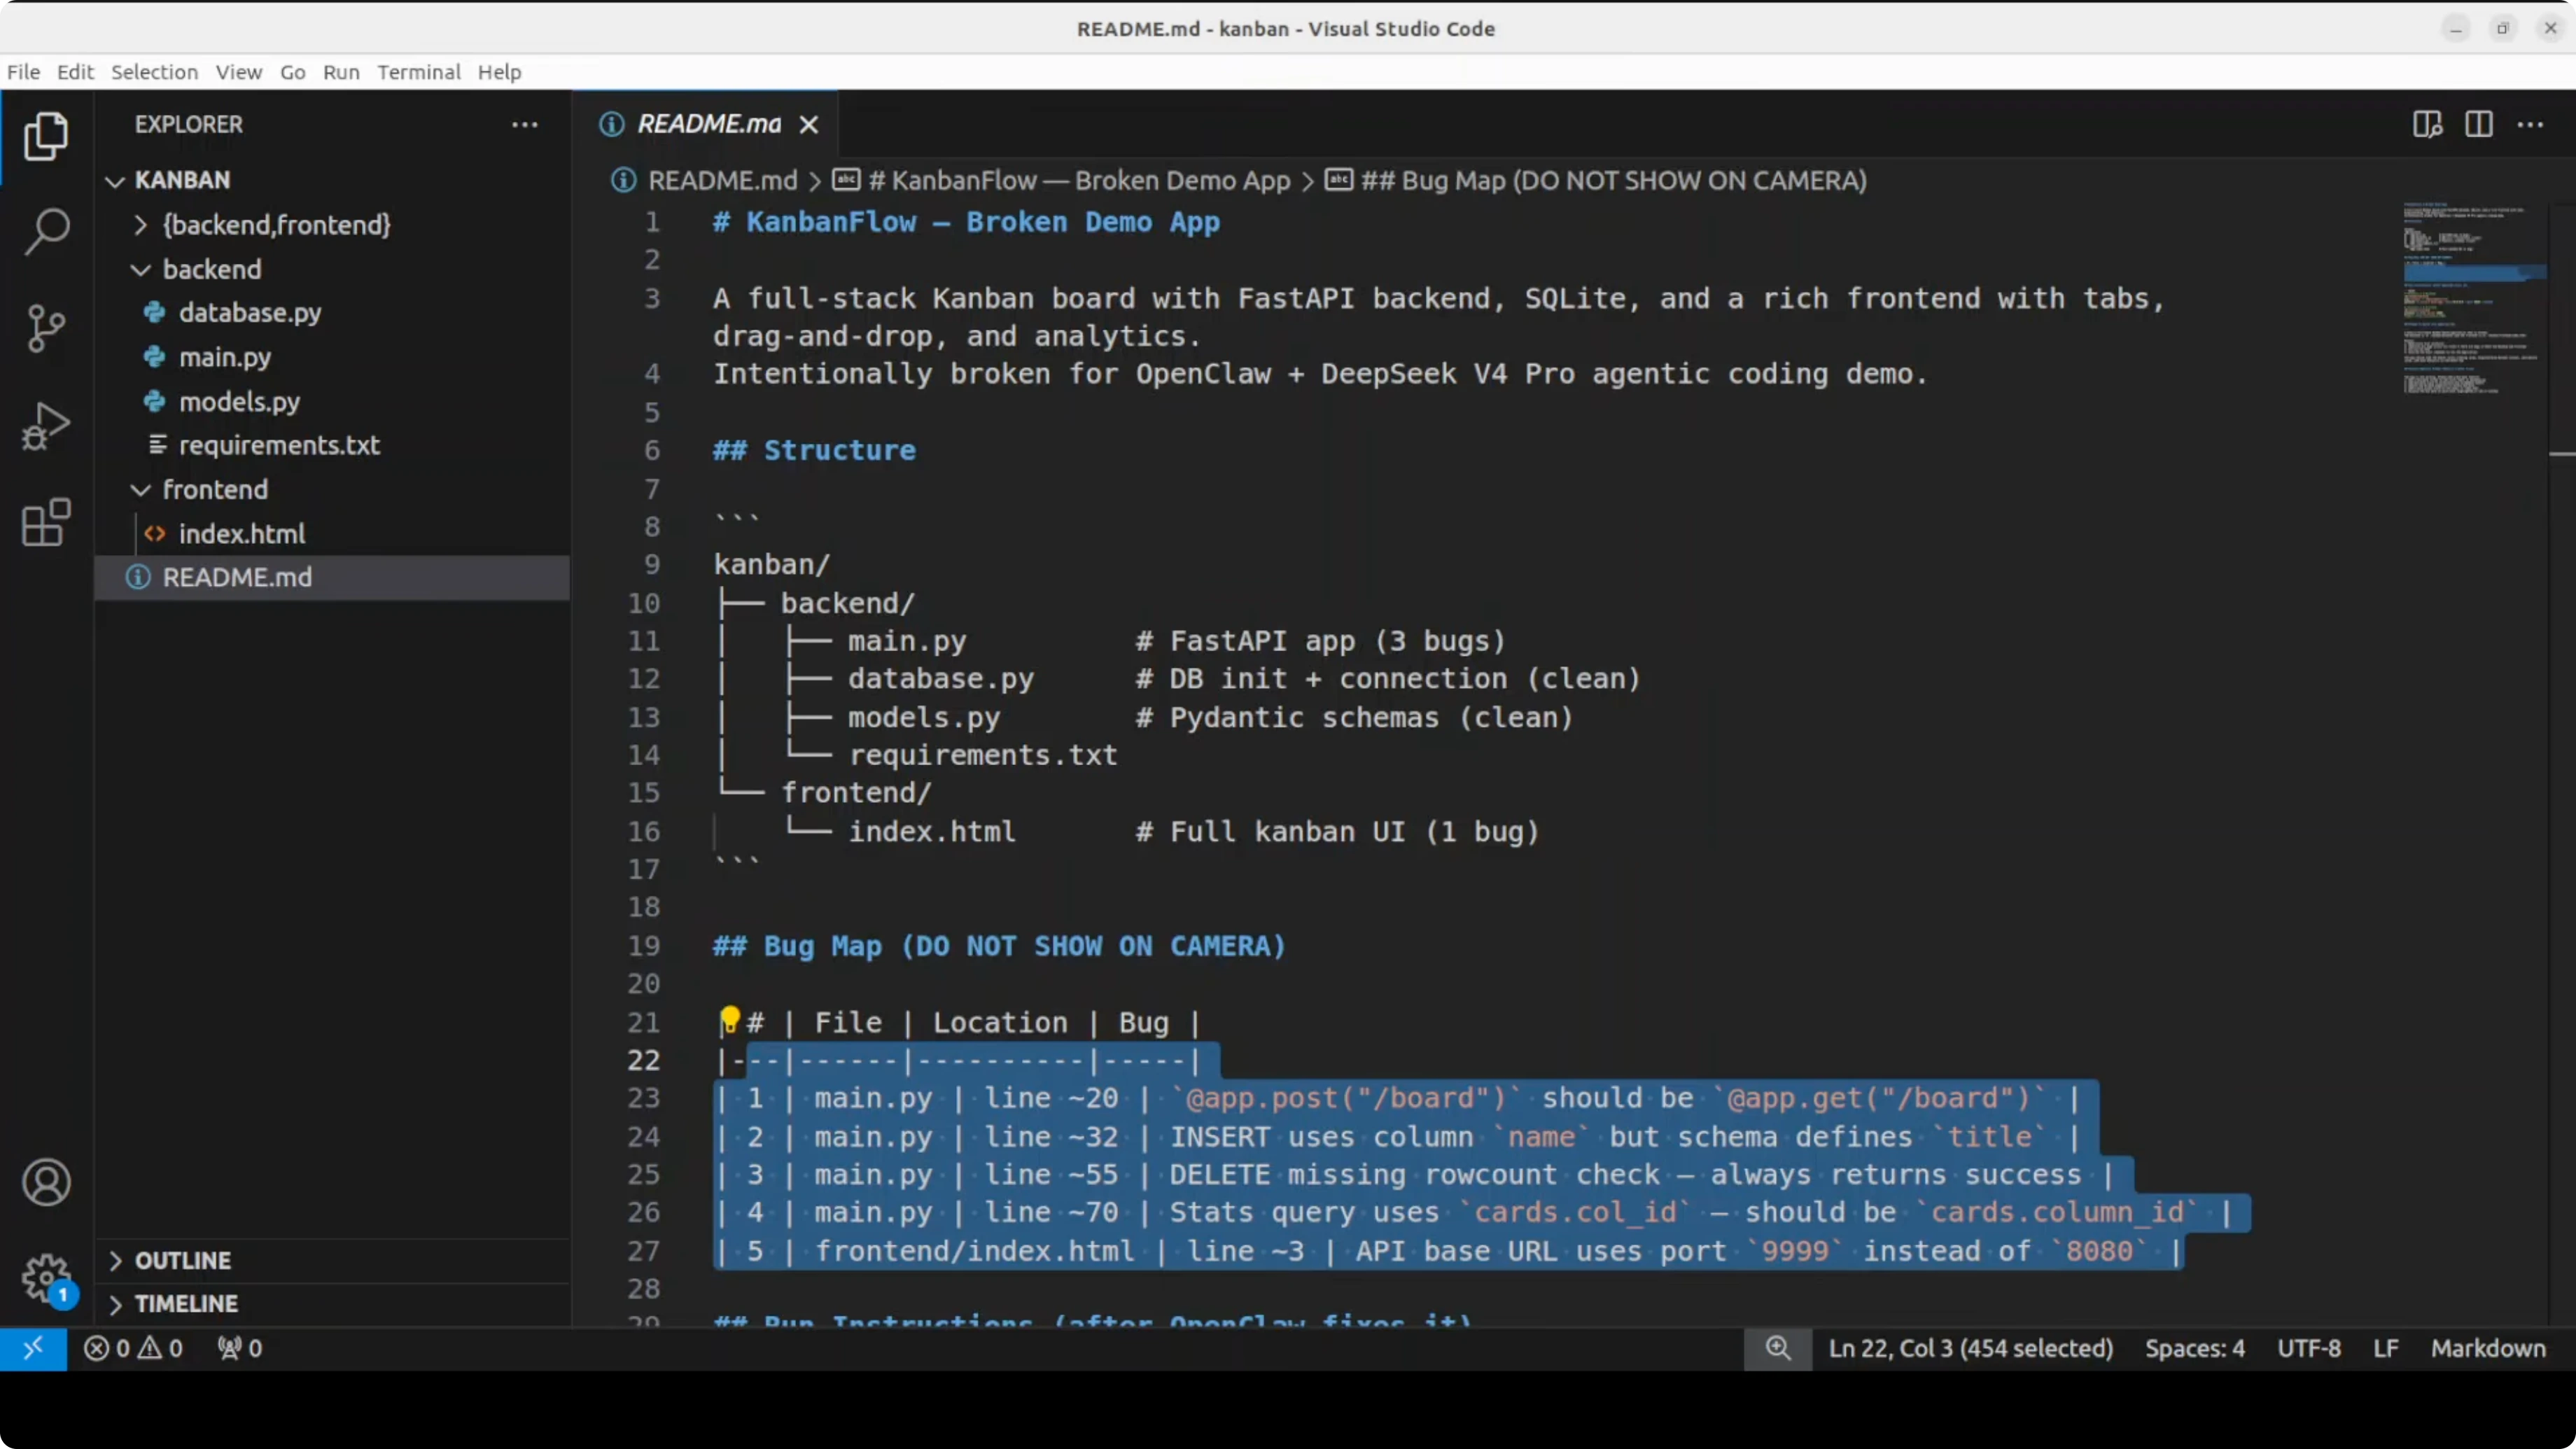
Task: Click the split editor right icon
Action: (2479, 124)
